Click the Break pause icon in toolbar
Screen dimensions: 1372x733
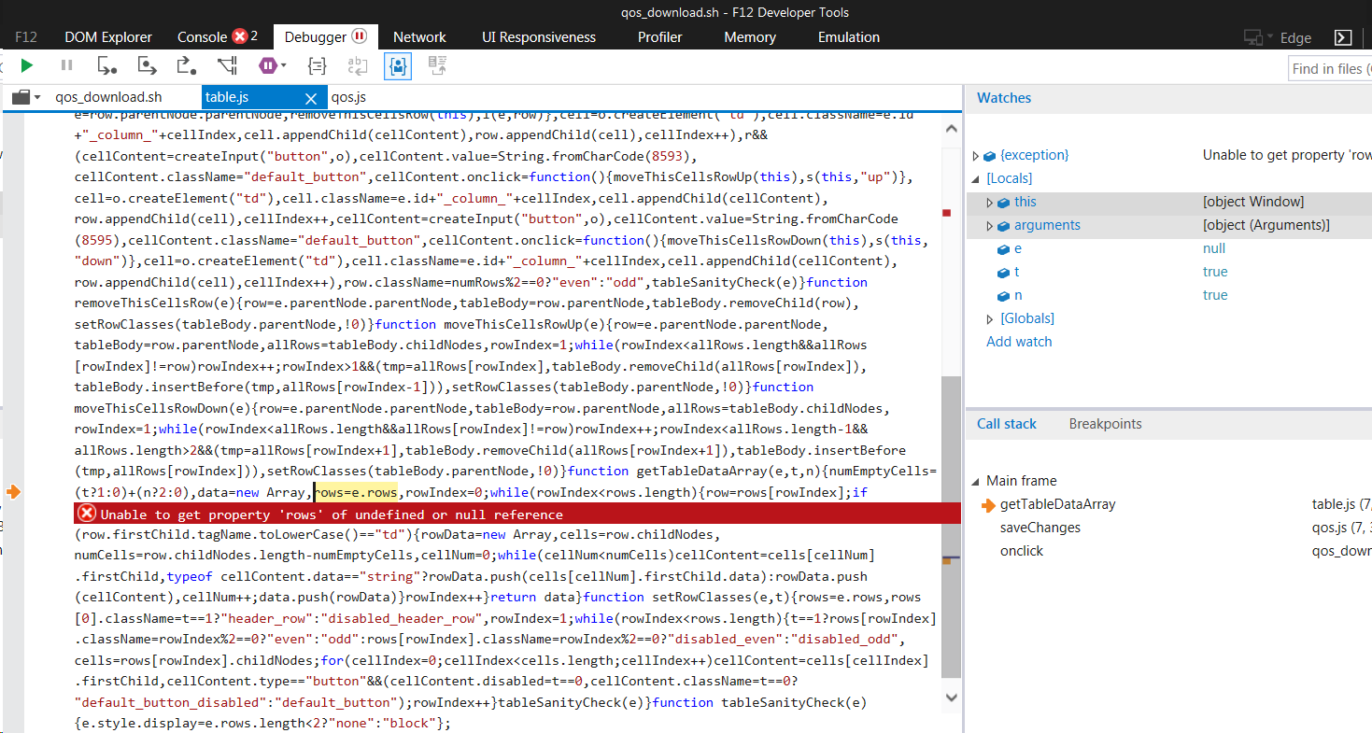(66, 65)
